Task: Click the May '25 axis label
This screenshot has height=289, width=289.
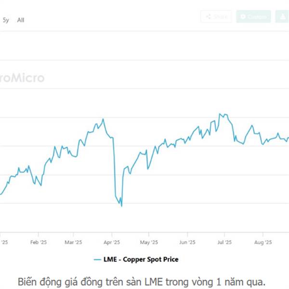Action: (x=149, y=242)
